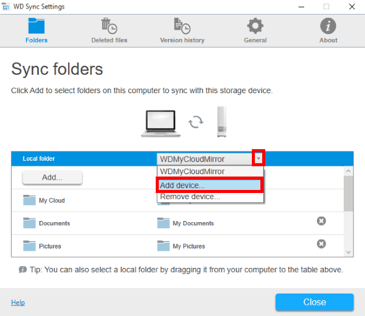Click the Add... folder button
This screenshot has width=365, height=316.
52,177
